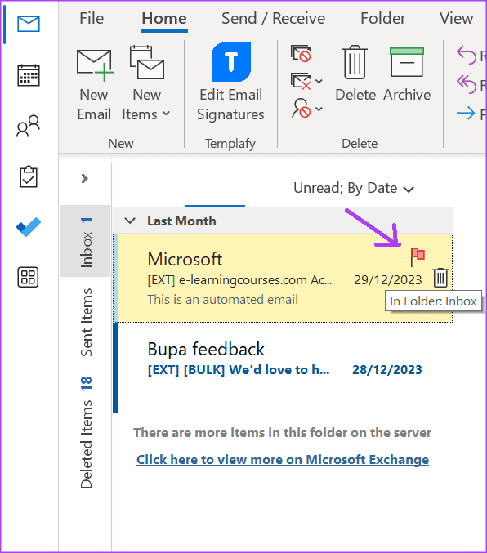Open the Bupa feedback email
The height and width of the screenshot is (553, 487).
coord(283,368)
